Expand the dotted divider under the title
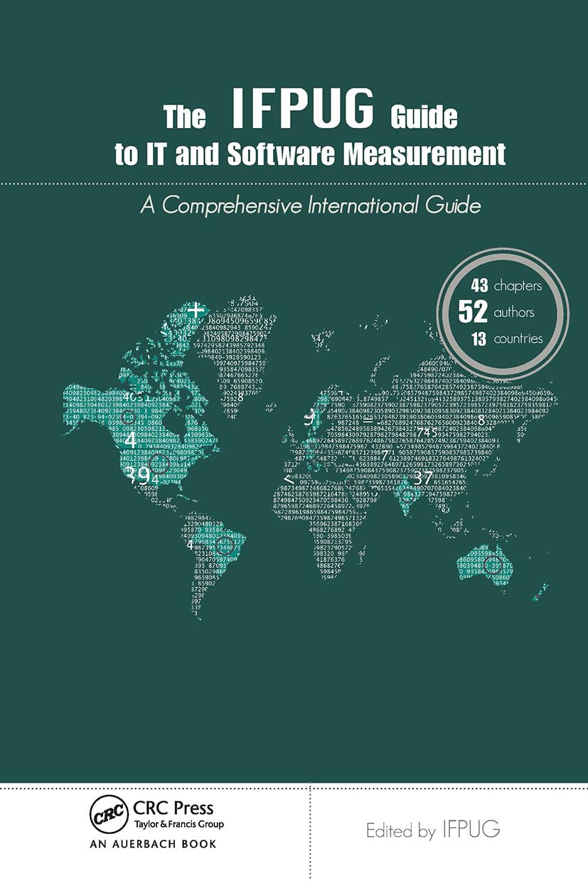The height and width of the screenshot is (888, 588). 294,183
